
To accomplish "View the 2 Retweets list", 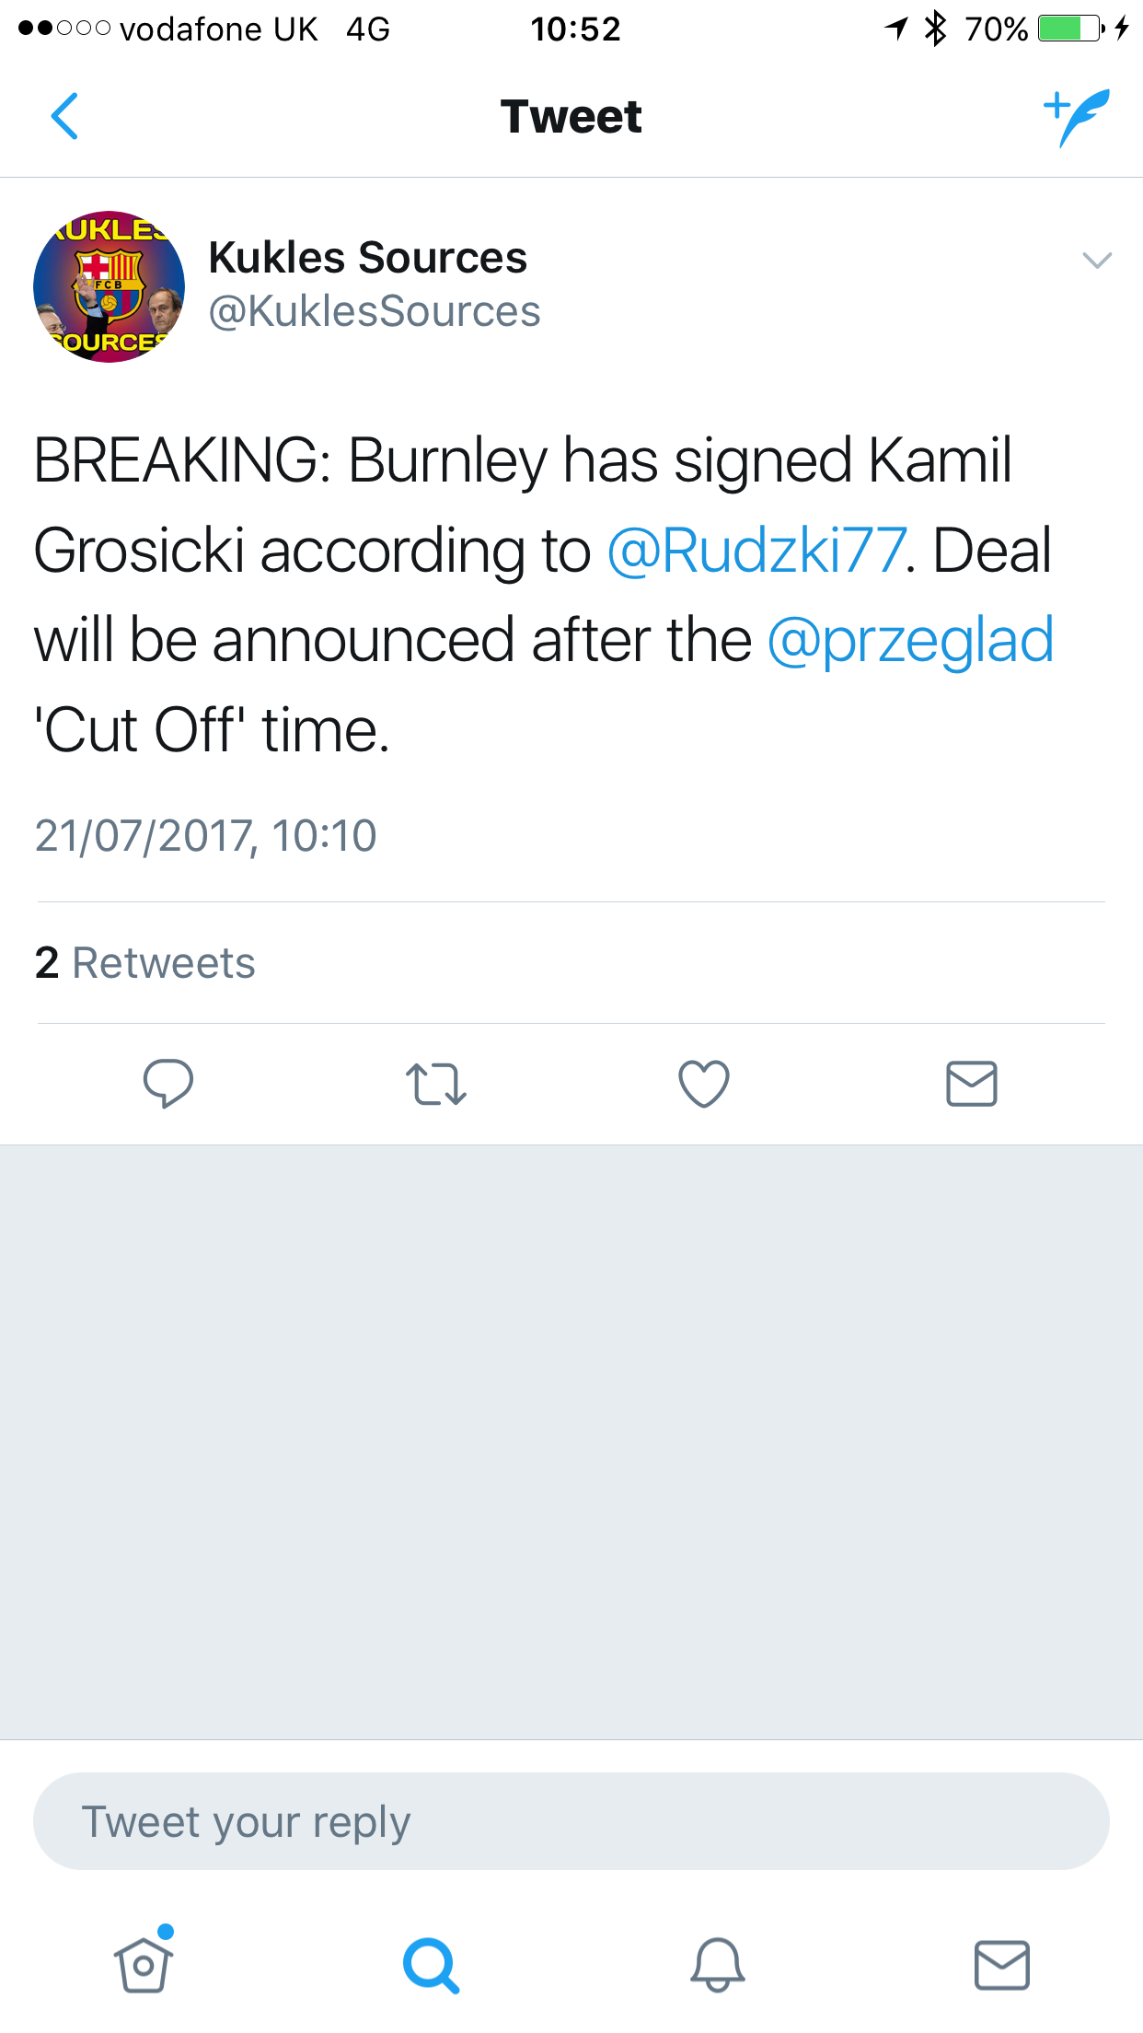I will click(145, 963).
